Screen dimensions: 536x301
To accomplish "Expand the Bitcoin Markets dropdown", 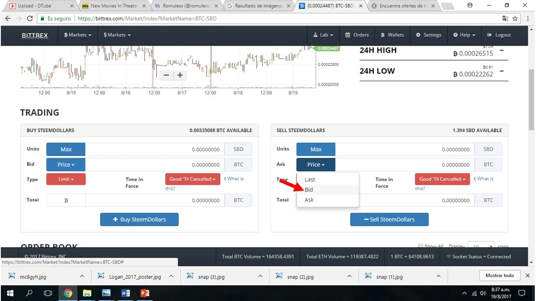I will pyautogui.click(x=77, y=35).
